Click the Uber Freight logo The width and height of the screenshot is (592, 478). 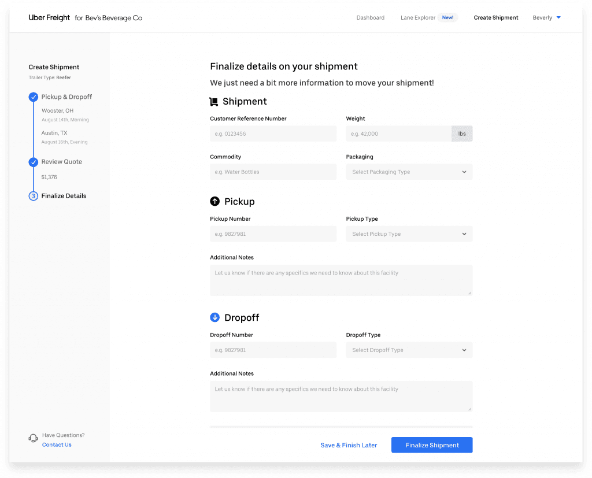pyautogui.click(x=49, y=18)
